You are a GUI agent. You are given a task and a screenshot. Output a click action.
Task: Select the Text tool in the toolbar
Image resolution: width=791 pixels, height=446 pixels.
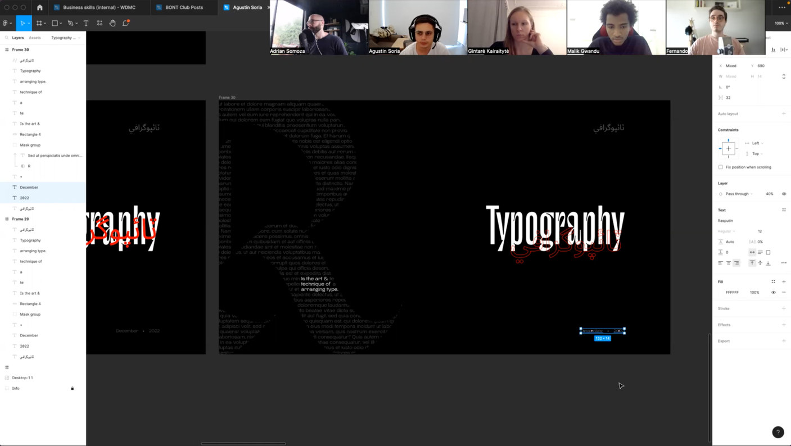click(x=86, y=23)
